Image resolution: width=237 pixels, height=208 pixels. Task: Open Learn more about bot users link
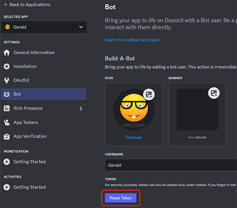tap(132, 40)
